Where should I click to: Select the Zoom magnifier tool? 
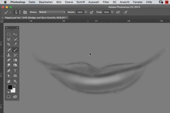[x=15, y=81]
